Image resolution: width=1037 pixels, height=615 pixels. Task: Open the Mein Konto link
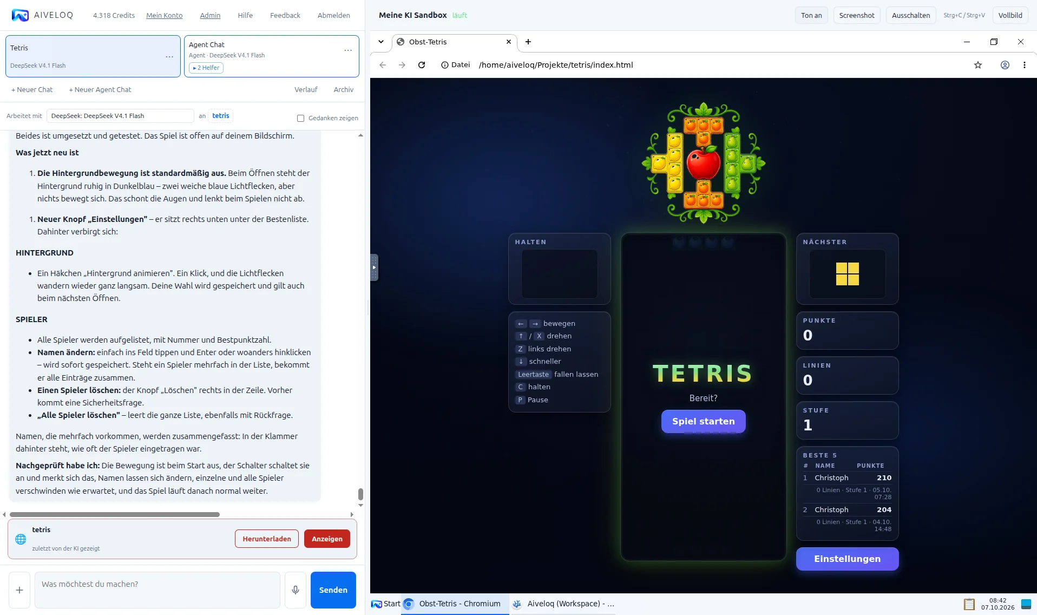[165, 15]
